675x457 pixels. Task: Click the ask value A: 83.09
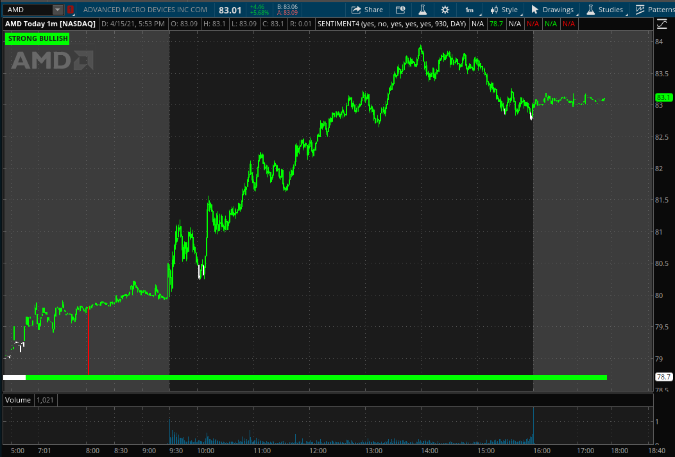point(287,12)
